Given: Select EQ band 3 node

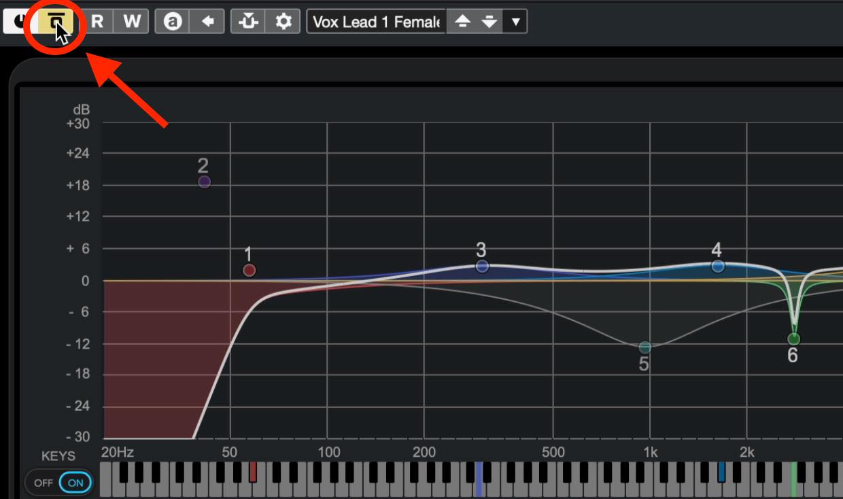Looking at the screenshot, I should pos(482,266).
